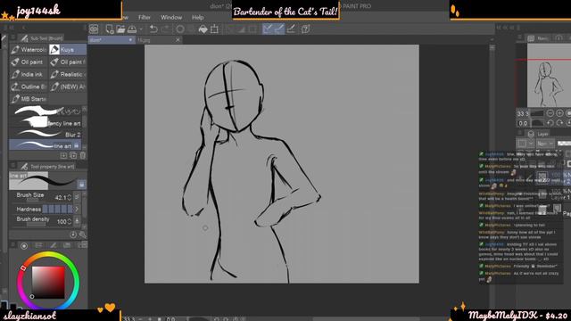Click the Scale/Rotate transform icon
This screenshot has width=571, height=321.
214,29
